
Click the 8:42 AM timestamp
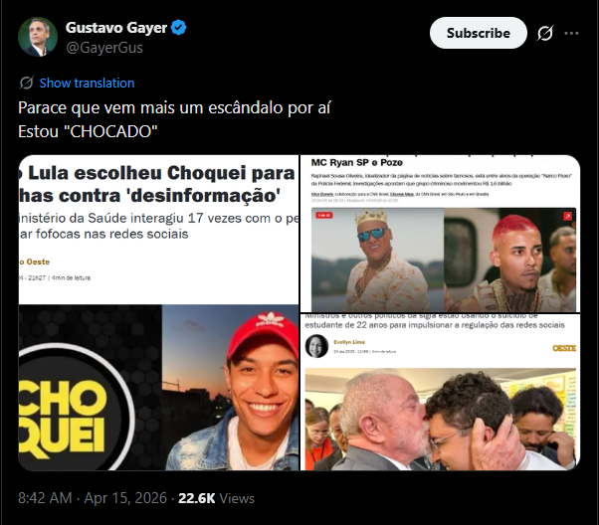(x=45, y=498)
